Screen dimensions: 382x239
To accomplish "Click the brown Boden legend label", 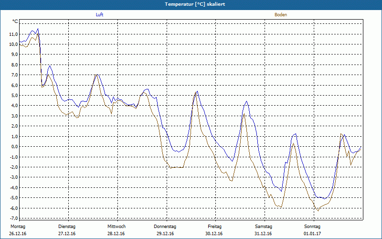I will pos(281,15).
